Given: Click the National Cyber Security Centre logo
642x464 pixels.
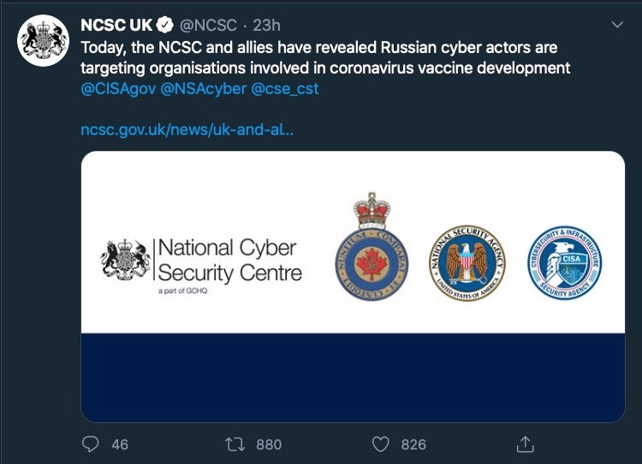Looking at the screenshot, I should (202, 261).
